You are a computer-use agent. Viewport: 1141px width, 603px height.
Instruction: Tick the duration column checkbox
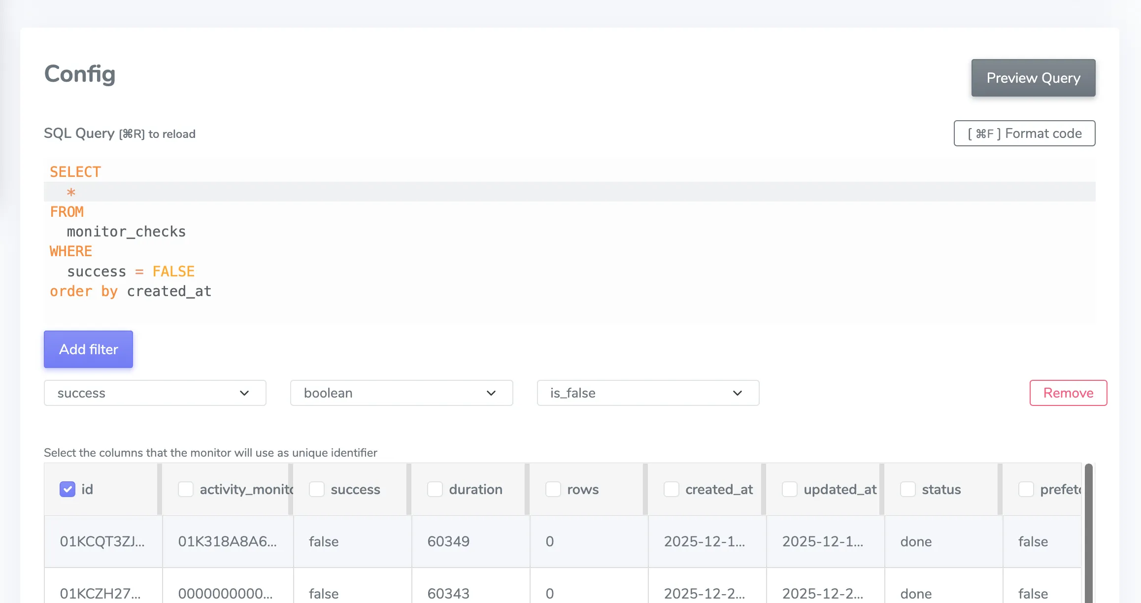[435, 489]
